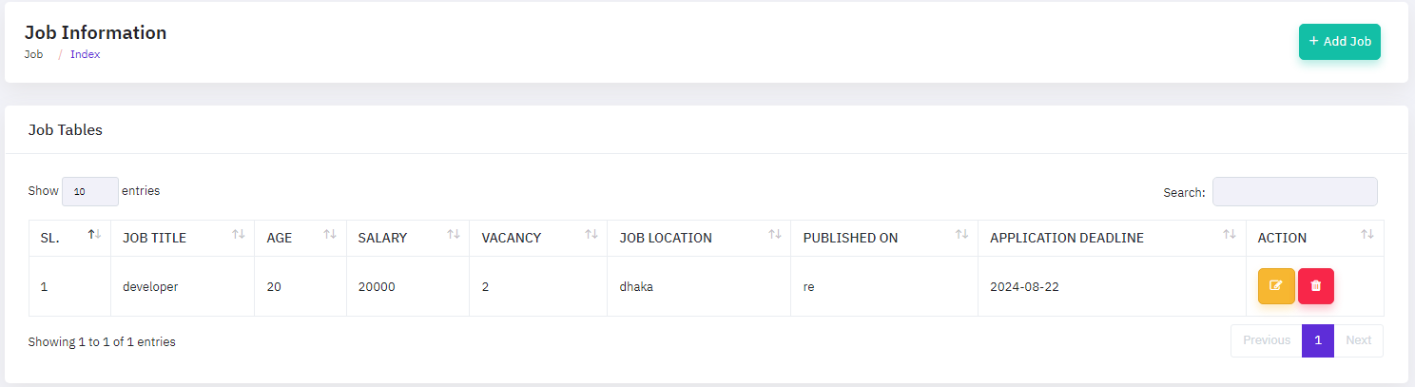
Task: Click the yellow edit job icon
Action: [1276, 286]
